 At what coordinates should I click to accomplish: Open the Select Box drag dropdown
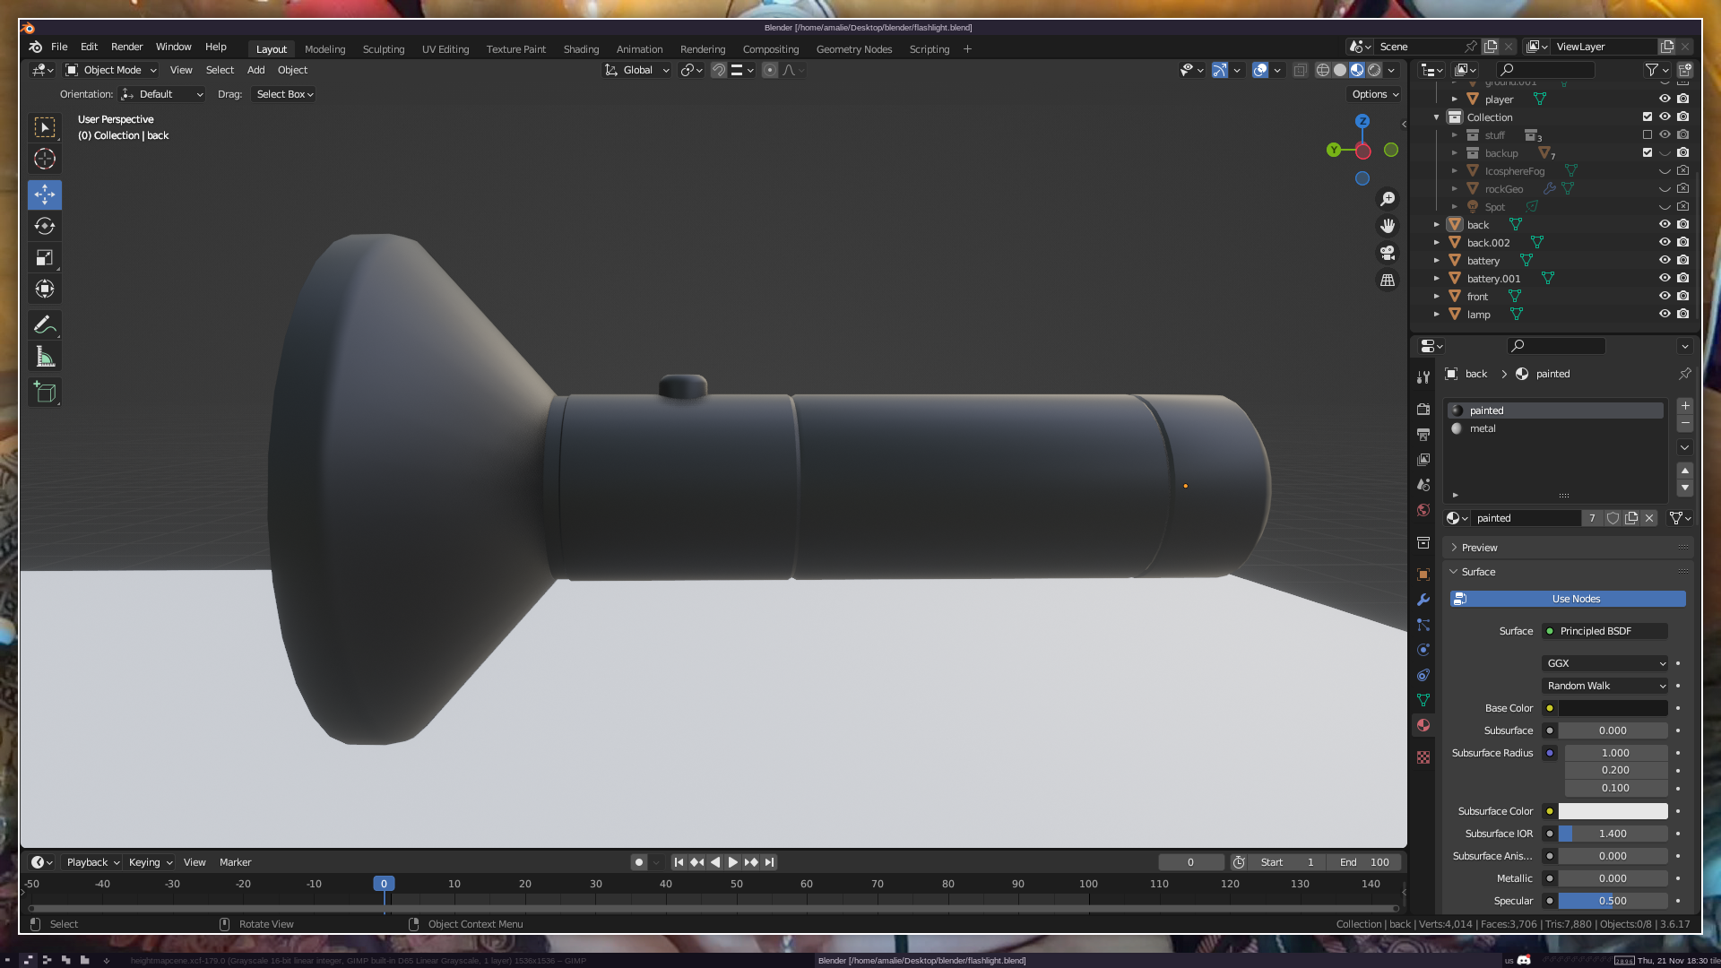coord(284,94)
